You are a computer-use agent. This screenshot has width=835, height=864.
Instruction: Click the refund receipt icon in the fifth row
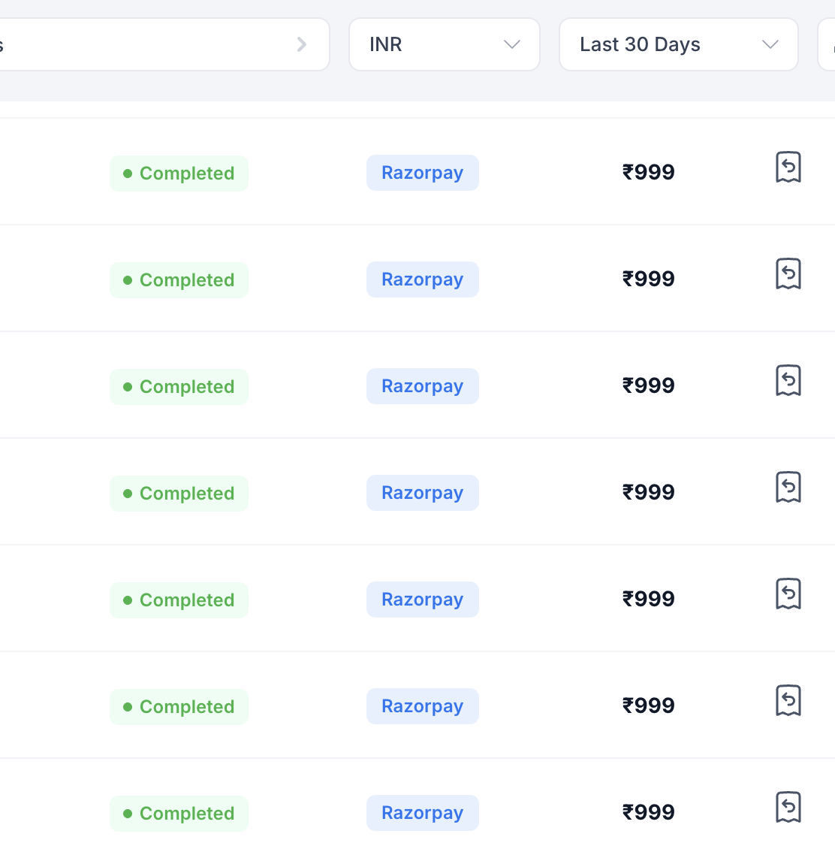tap(788, 594)
